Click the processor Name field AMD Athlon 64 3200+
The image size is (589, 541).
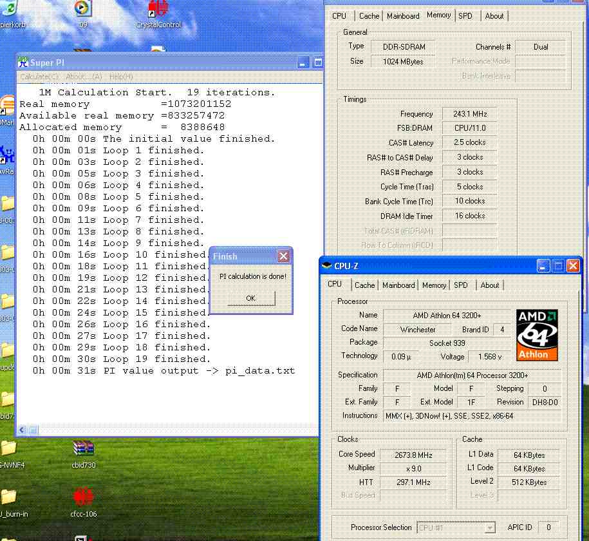pyautogui.click(x=447, y=315)
